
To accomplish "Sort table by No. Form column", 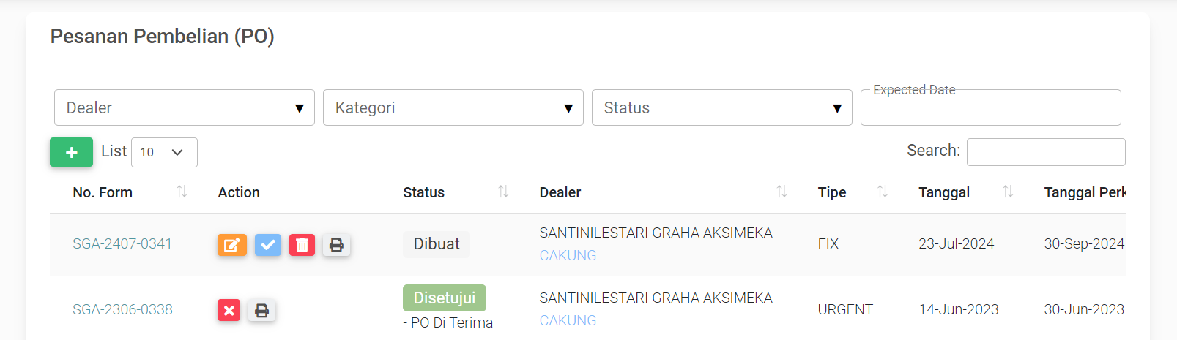I will pyautogui.click(x=182, y=192).
